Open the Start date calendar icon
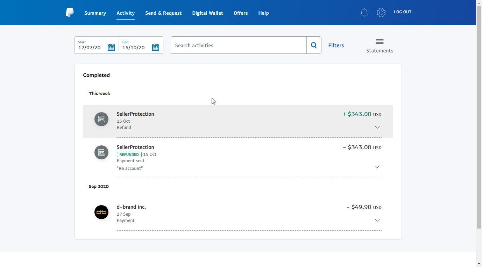The height and width of the screenshot is (267, 482). click(111, 47)
